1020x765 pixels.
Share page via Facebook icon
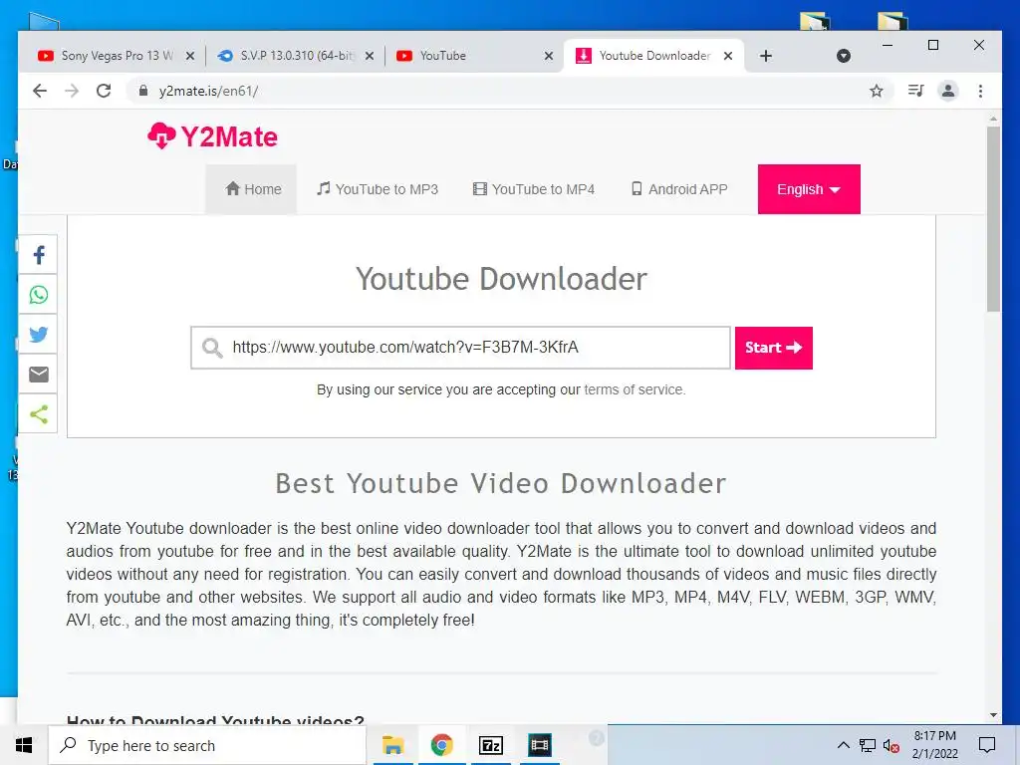pos(39,255)
